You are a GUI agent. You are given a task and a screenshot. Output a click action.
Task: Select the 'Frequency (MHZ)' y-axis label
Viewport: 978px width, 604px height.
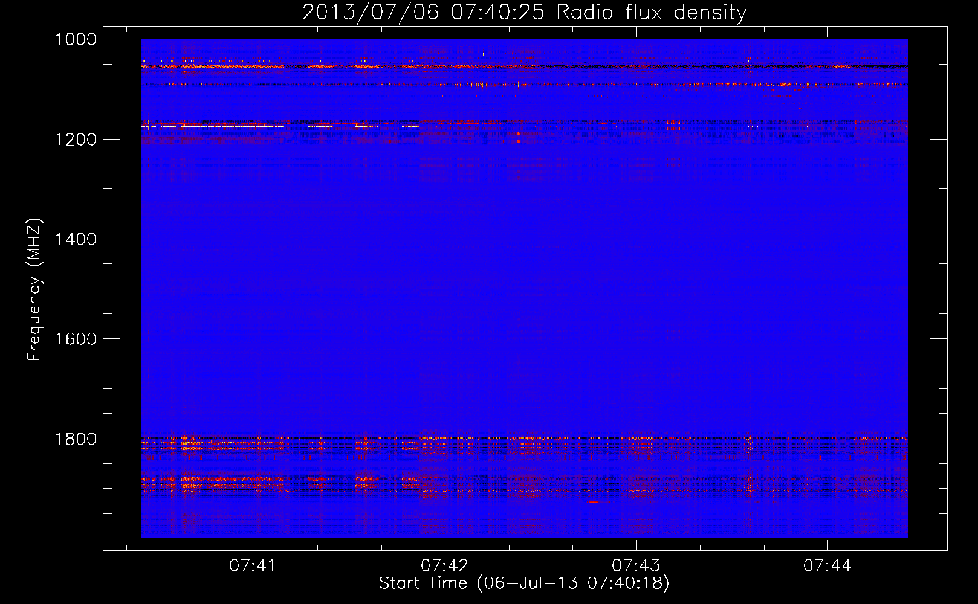(34, 290)
